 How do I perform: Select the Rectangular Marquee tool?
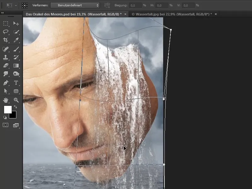6,24
